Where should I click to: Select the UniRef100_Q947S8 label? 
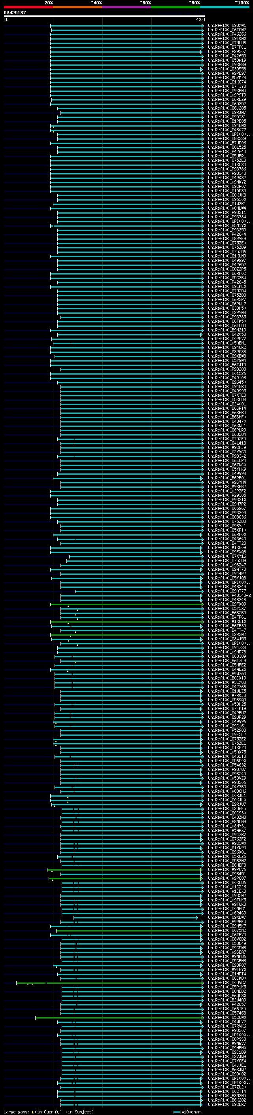pyautogui.click(x=227, y=648)
